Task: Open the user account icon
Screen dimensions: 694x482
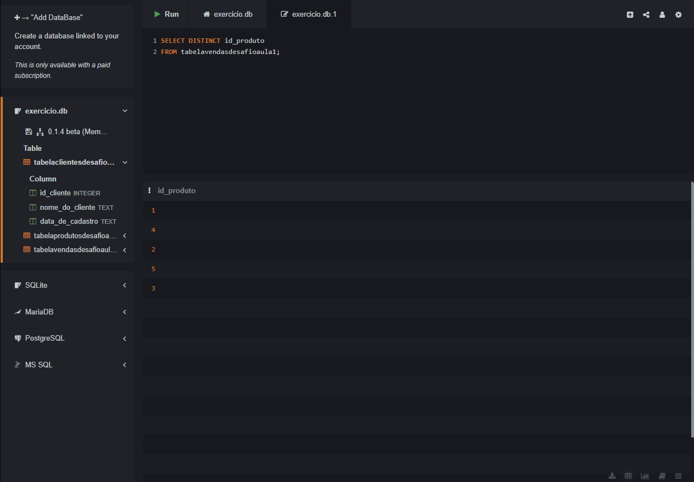Action: [x=662, y=15]
